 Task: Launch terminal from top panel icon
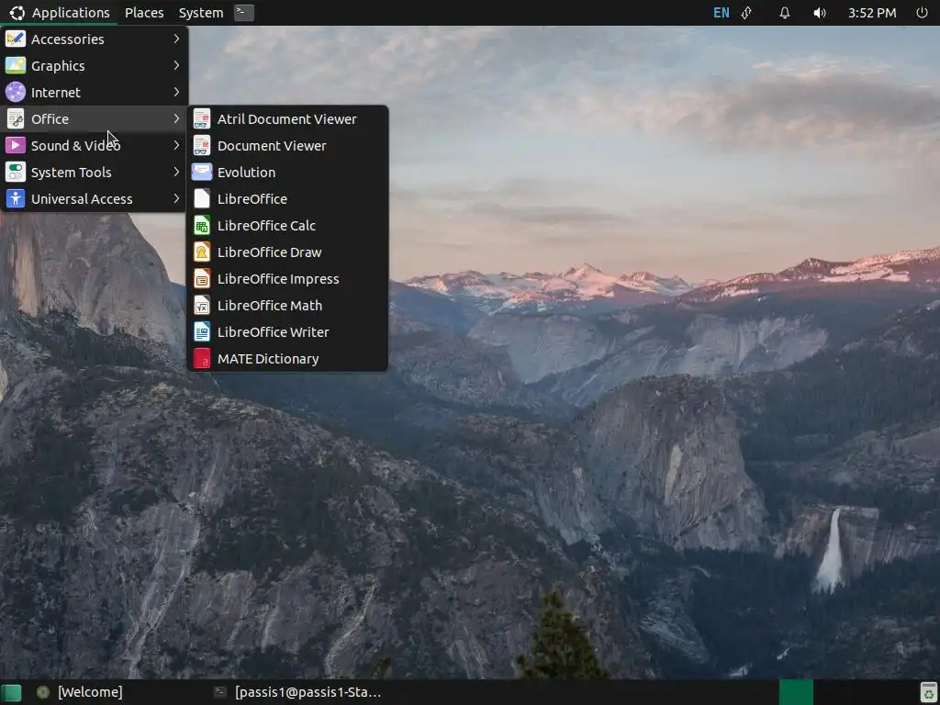(243, 13)
